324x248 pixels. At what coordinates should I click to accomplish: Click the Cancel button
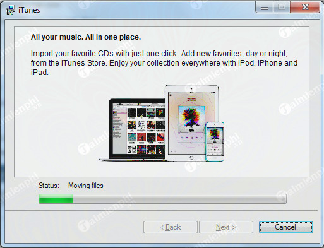(286, 227)
